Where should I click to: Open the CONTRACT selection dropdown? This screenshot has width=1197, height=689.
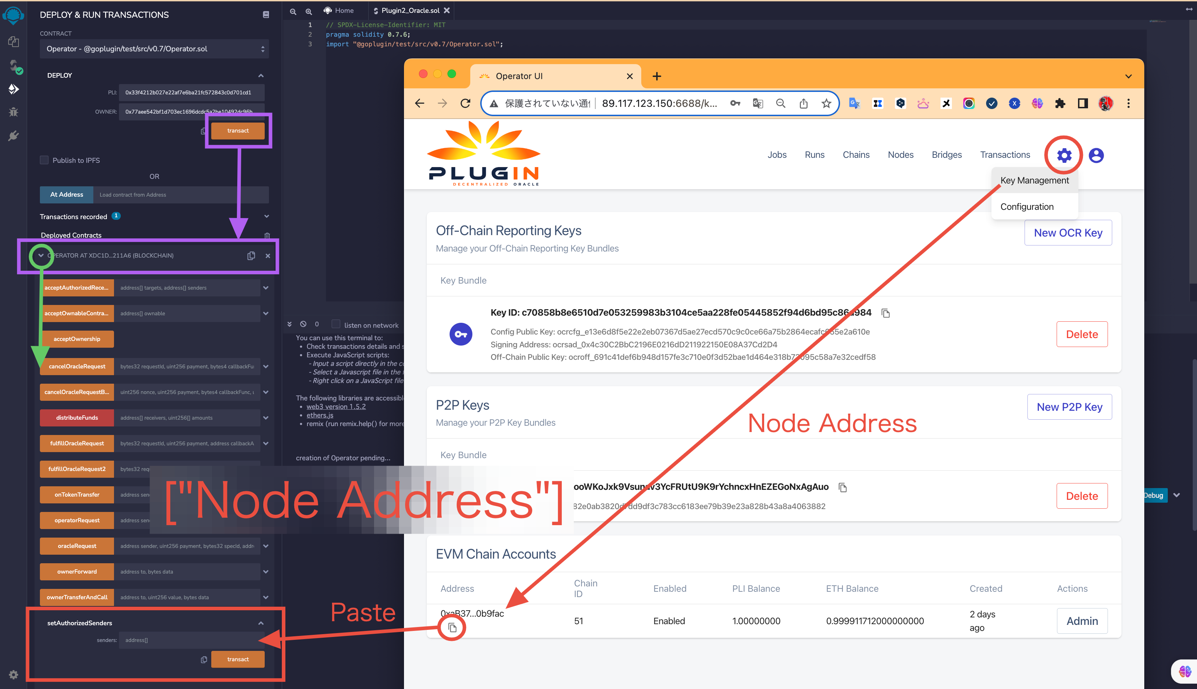[154, 49]
